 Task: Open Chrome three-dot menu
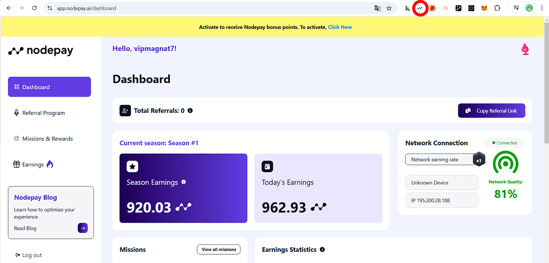coord(542,8)
